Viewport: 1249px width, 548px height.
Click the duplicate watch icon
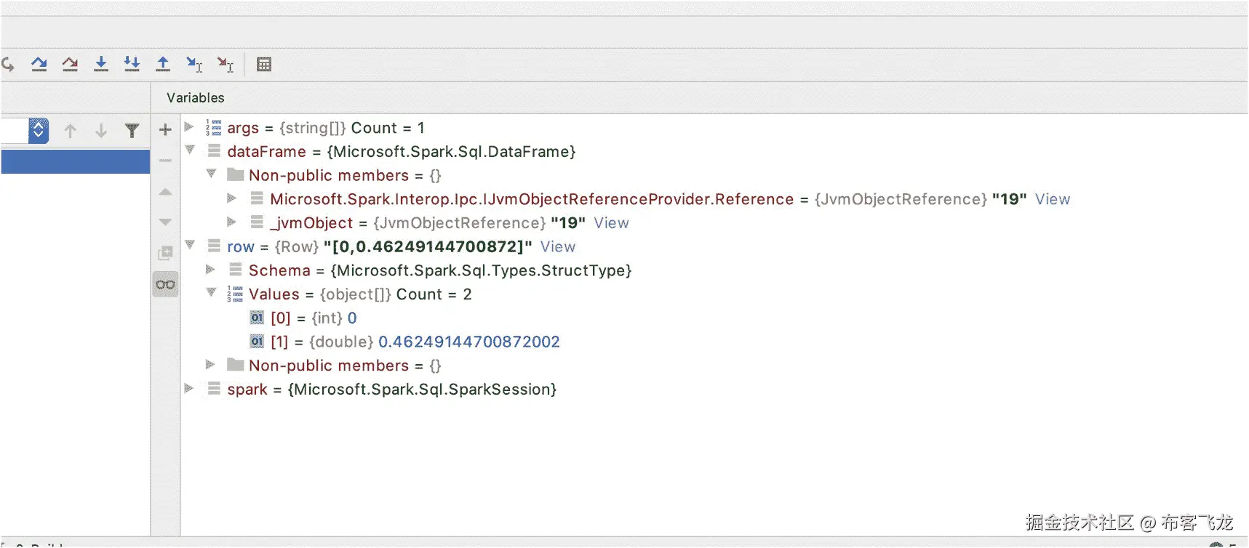(x=165, y=253)
